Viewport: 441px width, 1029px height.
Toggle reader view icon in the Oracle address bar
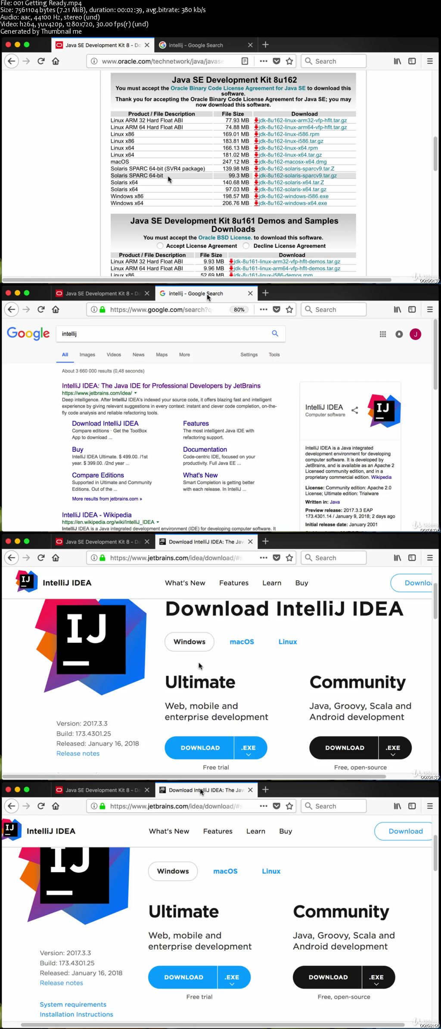click(x=245, y=61)
